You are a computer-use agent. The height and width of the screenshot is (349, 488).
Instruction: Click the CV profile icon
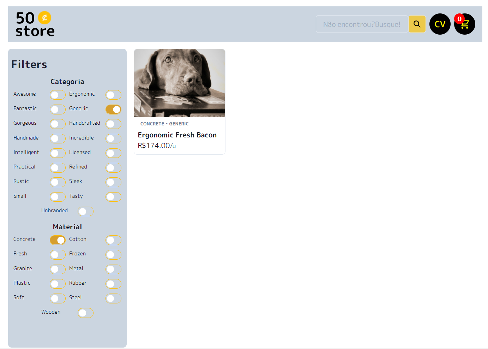[440, 24]
